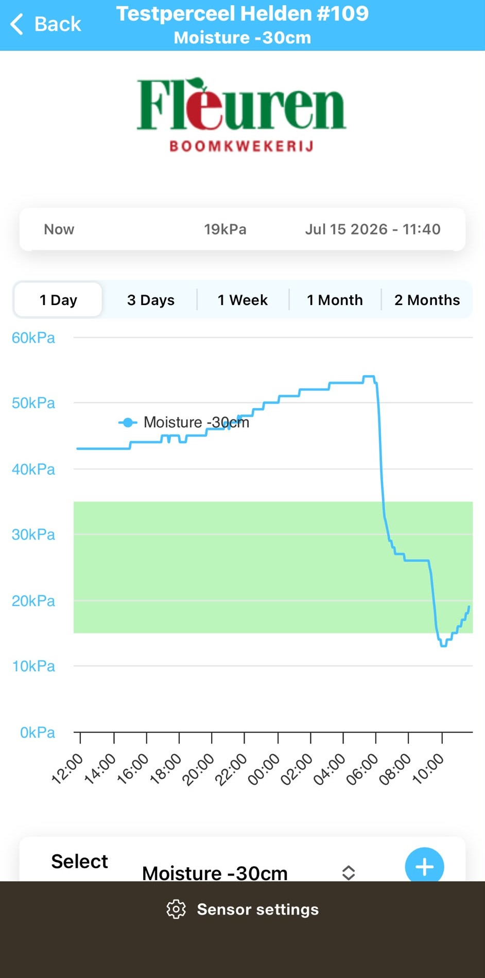The width and height of the screenshot is (485, 978).
Task: Click the Now 19kPa reading card
Action: tap(242, 229)
